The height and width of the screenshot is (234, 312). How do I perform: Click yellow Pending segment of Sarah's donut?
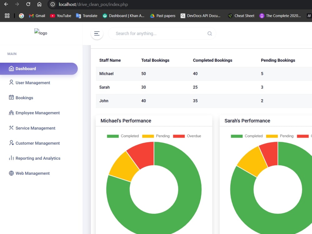tap(252, 162)
